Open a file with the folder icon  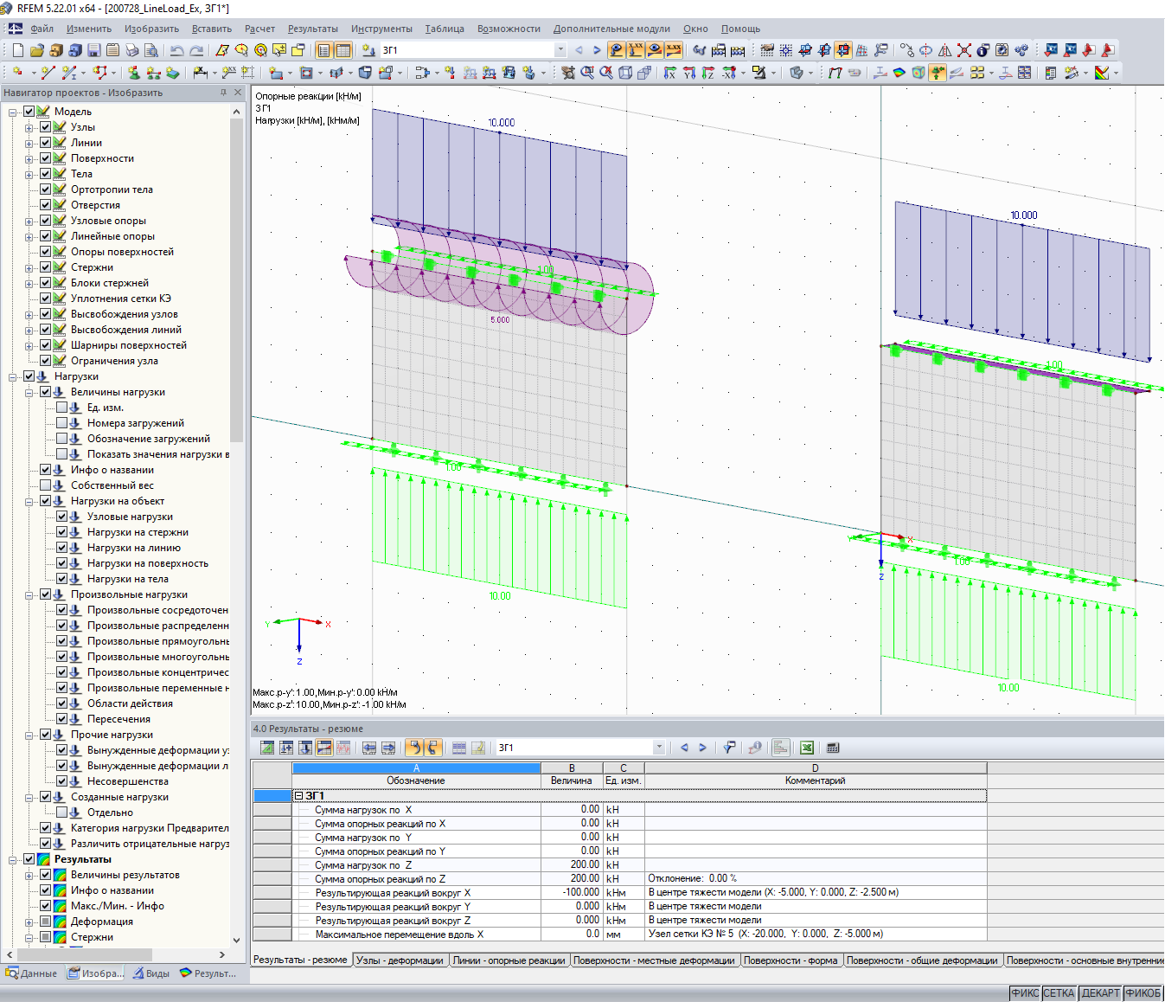click(x=37, y=50)
